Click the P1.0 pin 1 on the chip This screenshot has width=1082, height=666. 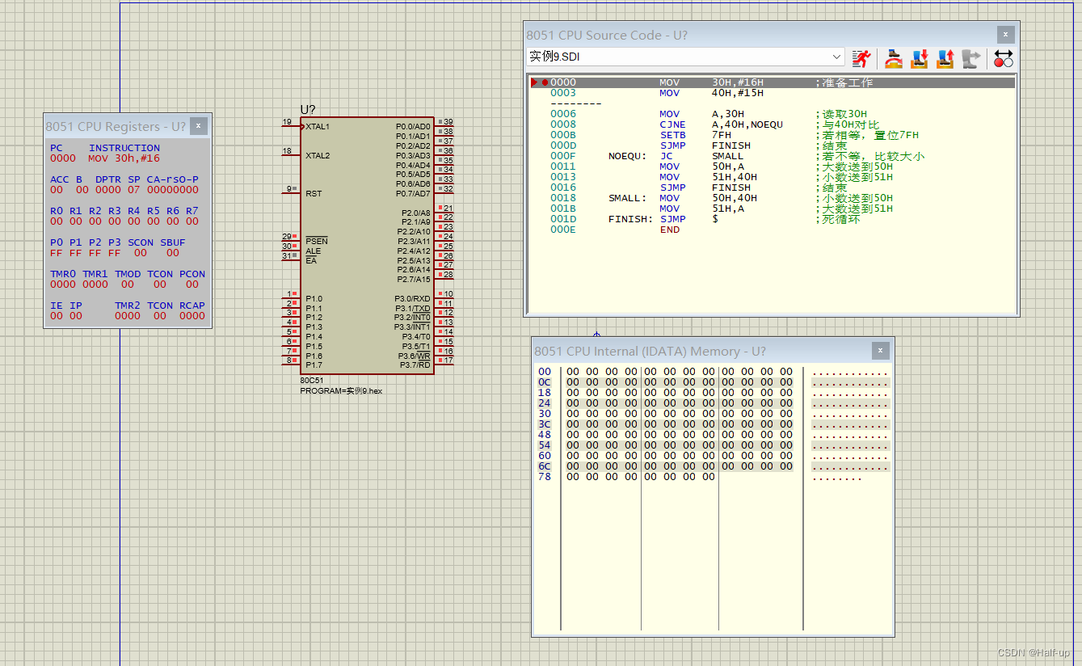291,298
